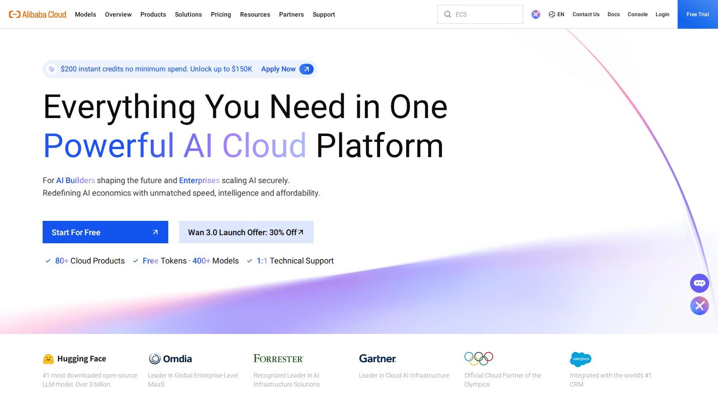
Task: Click the Salesforce cloud logo
Action: 581,359
